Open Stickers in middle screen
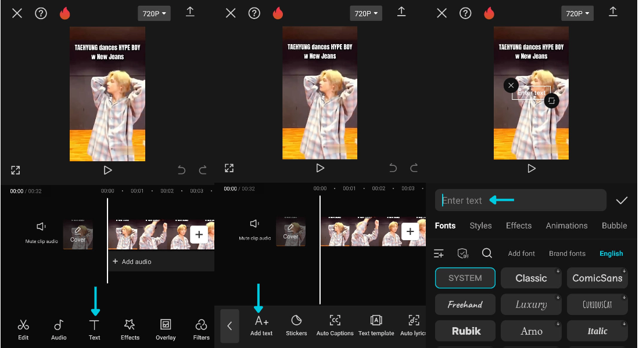 pyautogui.click(x=296, y=326)
